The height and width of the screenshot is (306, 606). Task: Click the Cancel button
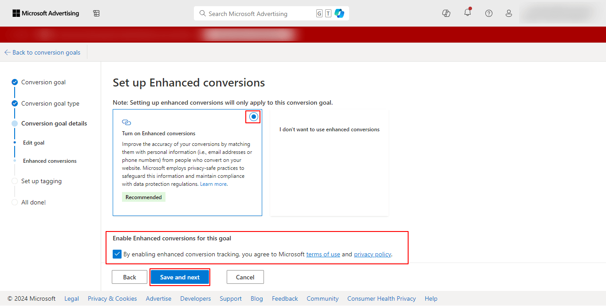(245, 277)
